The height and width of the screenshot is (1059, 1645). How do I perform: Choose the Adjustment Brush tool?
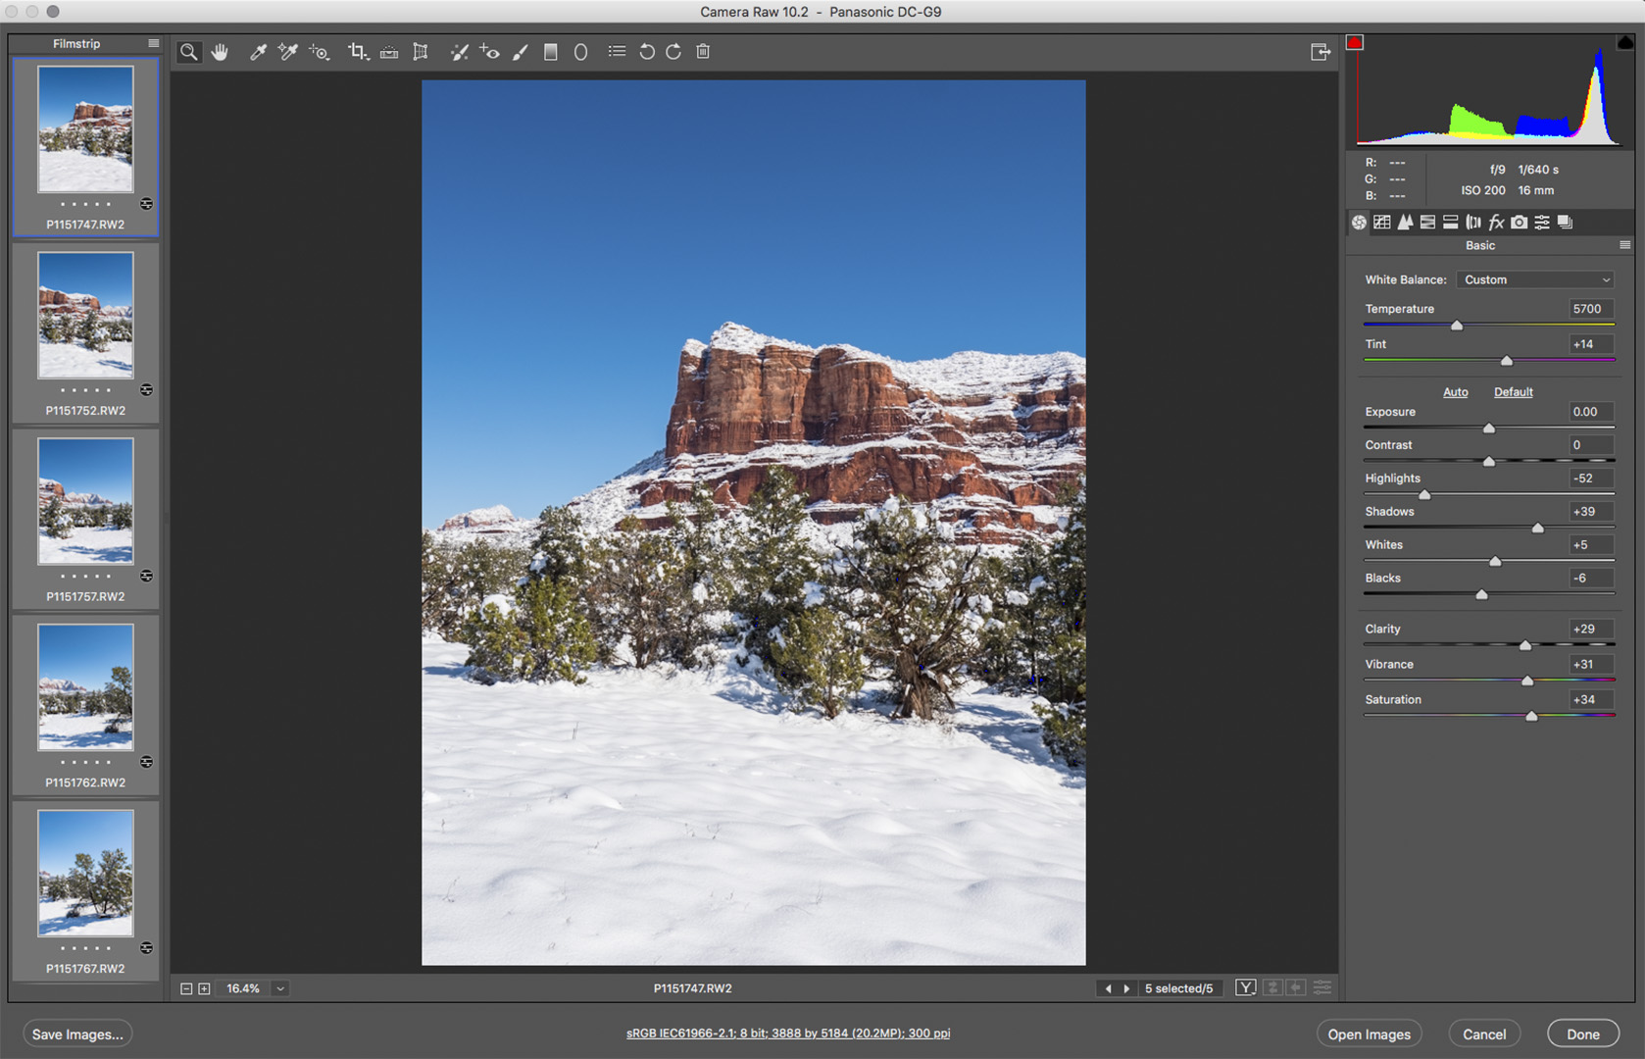pyautogui.click(x=521, y=52)
